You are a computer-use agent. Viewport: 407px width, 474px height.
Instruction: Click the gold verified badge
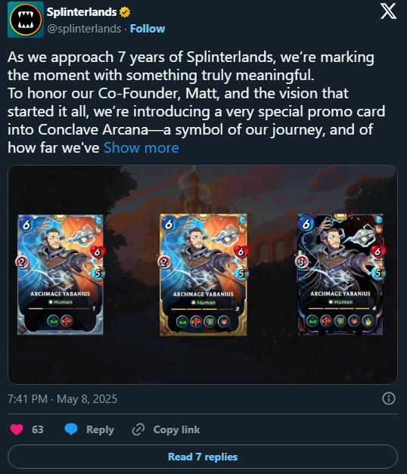coord(125,12)
